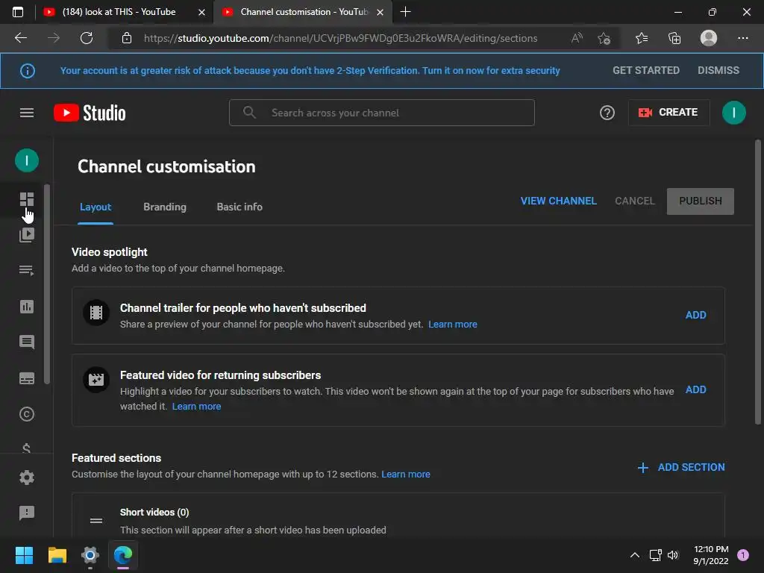Open the Collections icon

674,38
